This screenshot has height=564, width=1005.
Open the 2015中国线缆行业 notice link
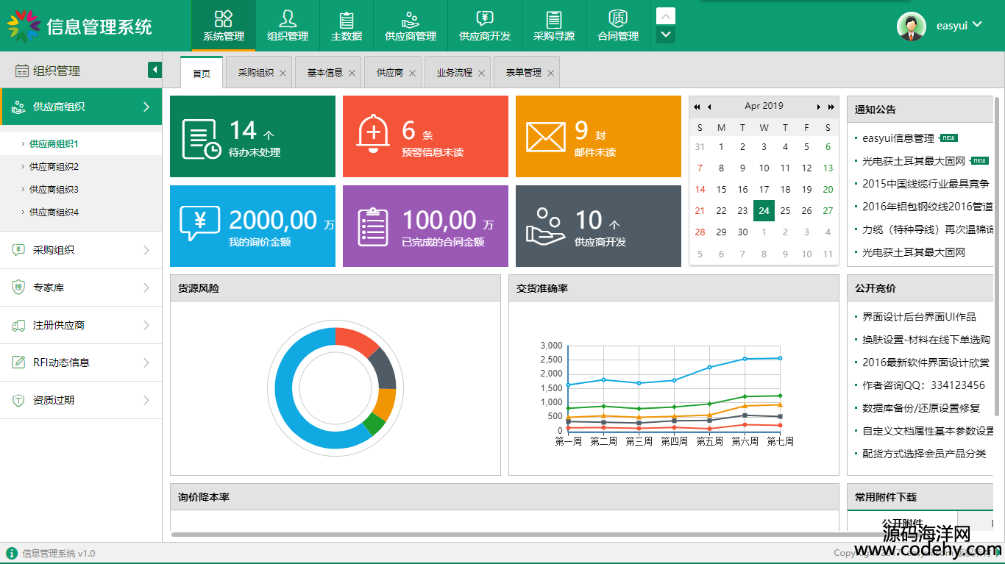click(x=926, y=184)
